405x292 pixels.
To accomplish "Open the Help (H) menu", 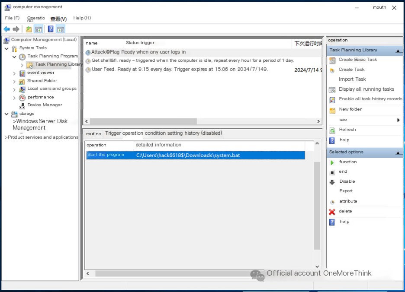I will click(82, 18).
